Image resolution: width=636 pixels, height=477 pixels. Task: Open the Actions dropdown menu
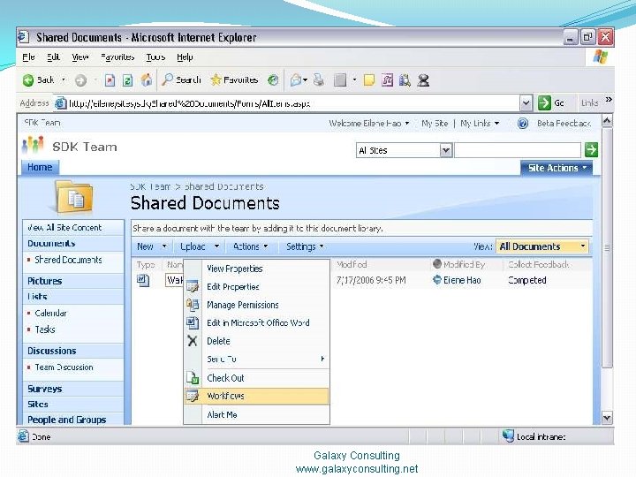pos(250,246)
